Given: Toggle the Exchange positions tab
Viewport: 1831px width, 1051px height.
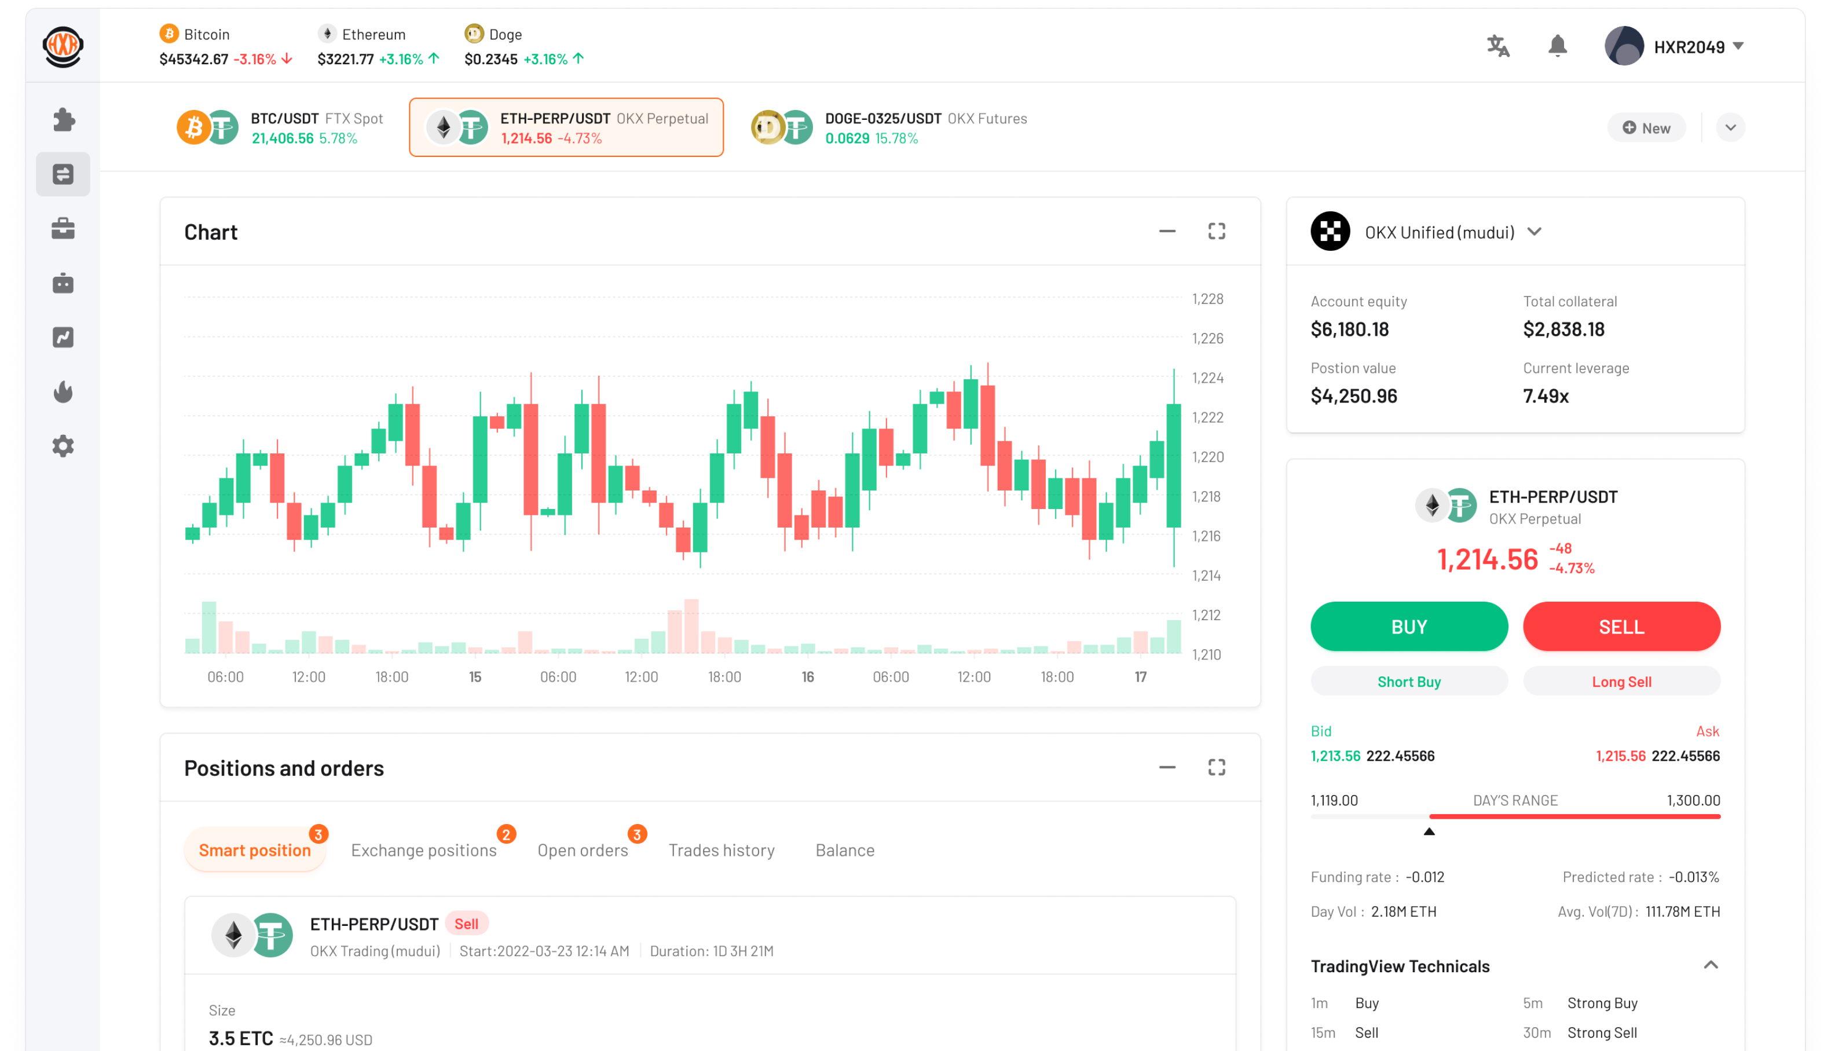Looking at the screenshot, I should pos(424,848).
